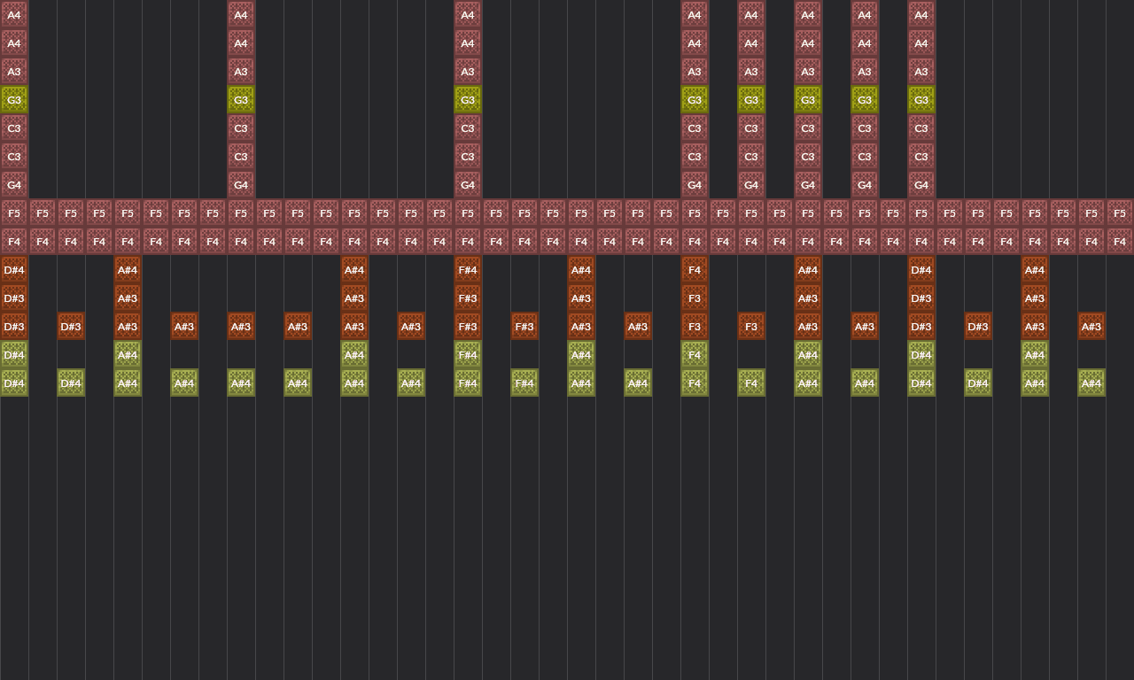Click the leftmost G4 note block
Viewport: 1134px width, 680px height.
click(14, 184)
